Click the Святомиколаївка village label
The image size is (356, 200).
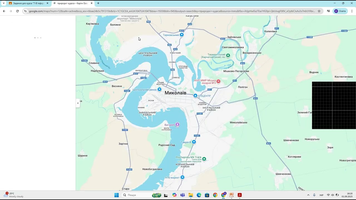[x=233, y=47]
